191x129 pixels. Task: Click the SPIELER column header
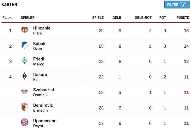(27, 18)
